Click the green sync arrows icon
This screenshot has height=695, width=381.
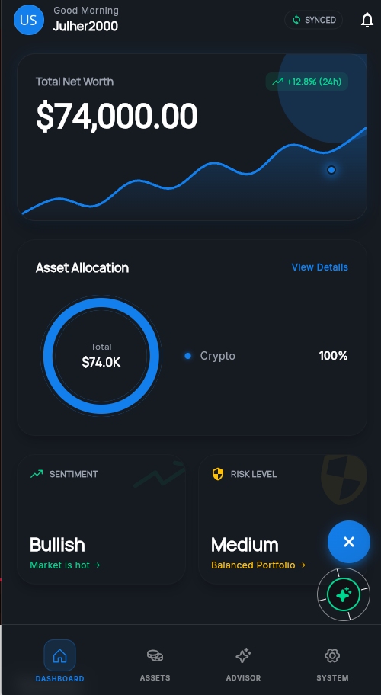click(296, 20)
